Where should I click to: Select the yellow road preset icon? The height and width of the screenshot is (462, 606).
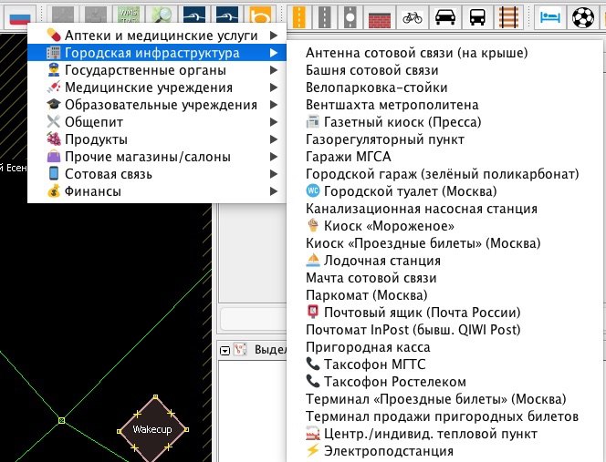click(x=298, y=16)
